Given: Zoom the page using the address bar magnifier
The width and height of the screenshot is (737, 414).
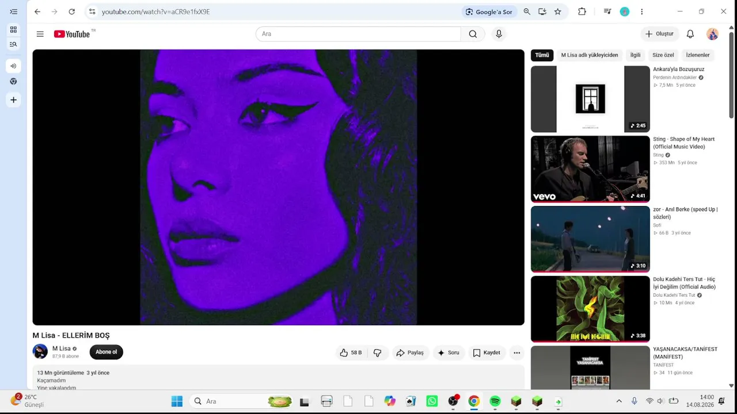Looking at the screenshot, I should click(x=527, y=11).
